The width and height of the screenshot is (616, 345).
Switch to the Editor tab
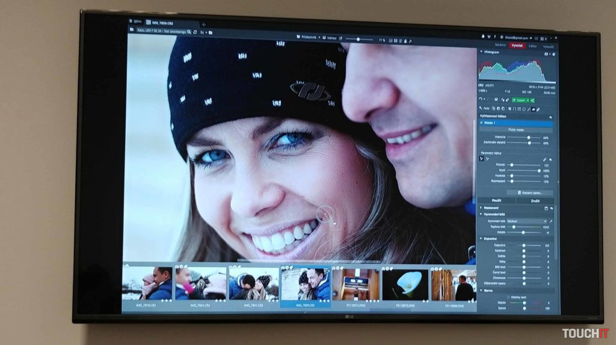[532, 46]
